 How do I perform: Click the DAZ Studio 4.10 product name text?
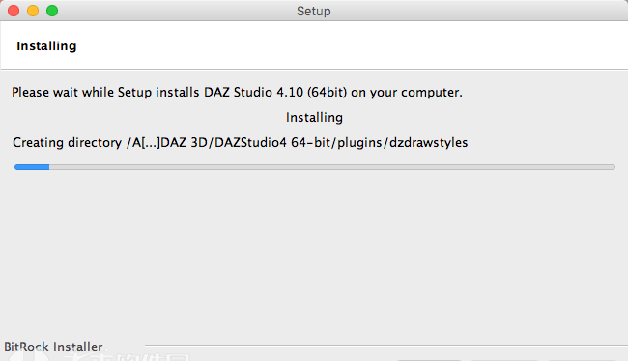(x=253, y=92)
